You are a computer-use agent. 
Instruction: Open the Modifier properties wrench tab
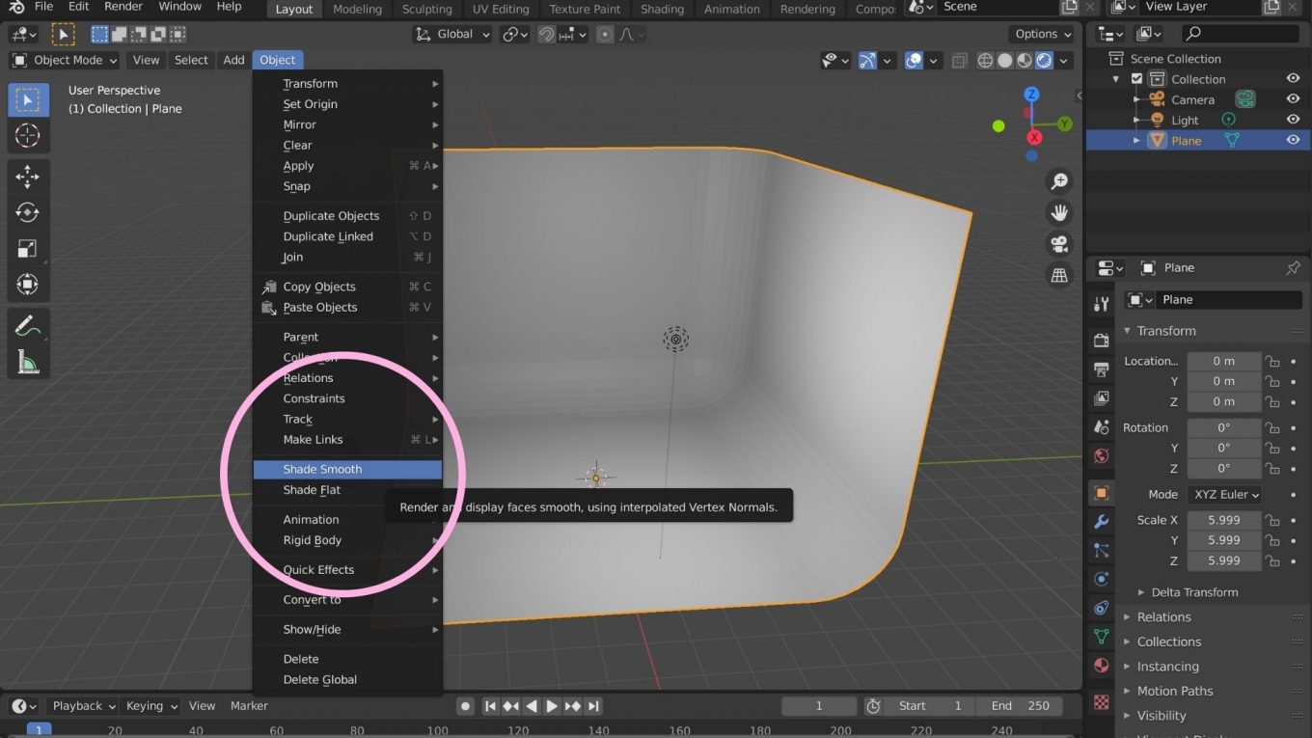[x=1101, y=522]
